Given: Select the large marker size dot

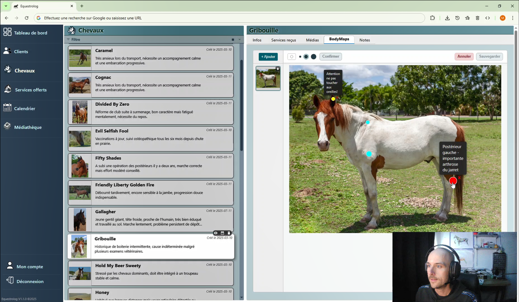Looking at the screenshot, I should pyautogui.click(x=314, y=57).
